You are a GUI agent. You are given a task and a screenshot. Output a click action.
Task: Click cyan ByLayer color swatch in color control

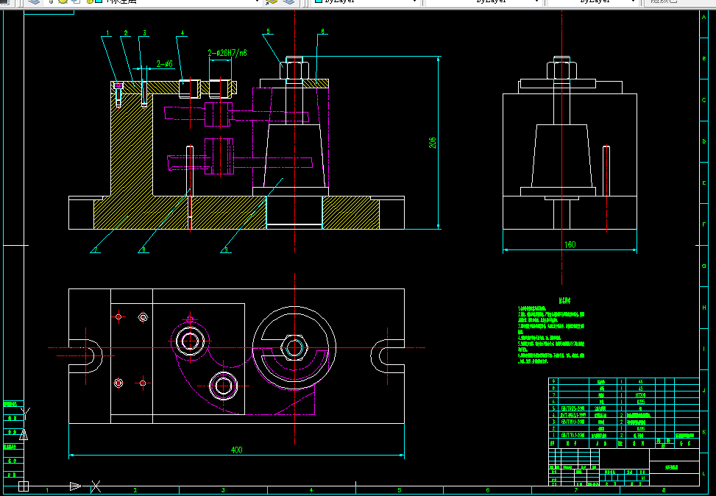(x=319, y=1)
